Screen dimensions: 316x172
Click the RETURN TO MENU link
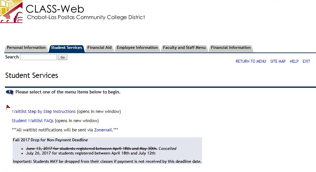coord(251,61)
